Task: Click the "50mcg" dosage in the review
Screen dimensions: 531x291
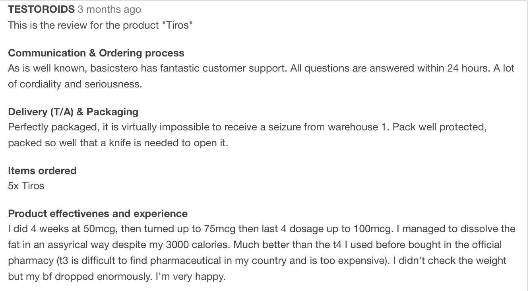Action: [x=100, y=229]
